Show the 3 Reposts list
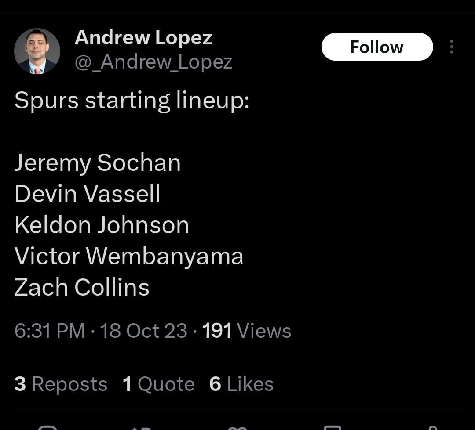 [x=61, y=384]
